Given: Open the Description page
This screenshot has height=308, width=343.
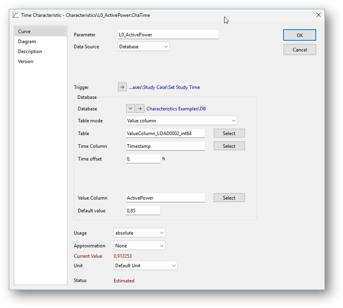Looking at the screenshot, I should click(x=30, y=52).
